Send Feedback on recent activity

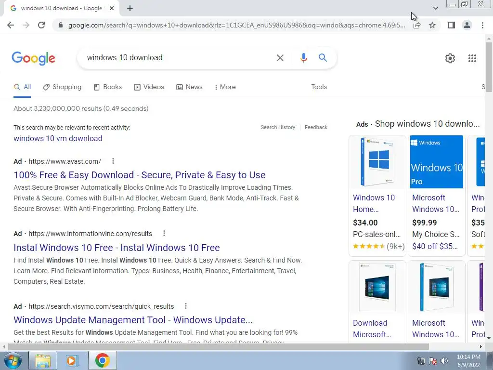click(316, 127)
